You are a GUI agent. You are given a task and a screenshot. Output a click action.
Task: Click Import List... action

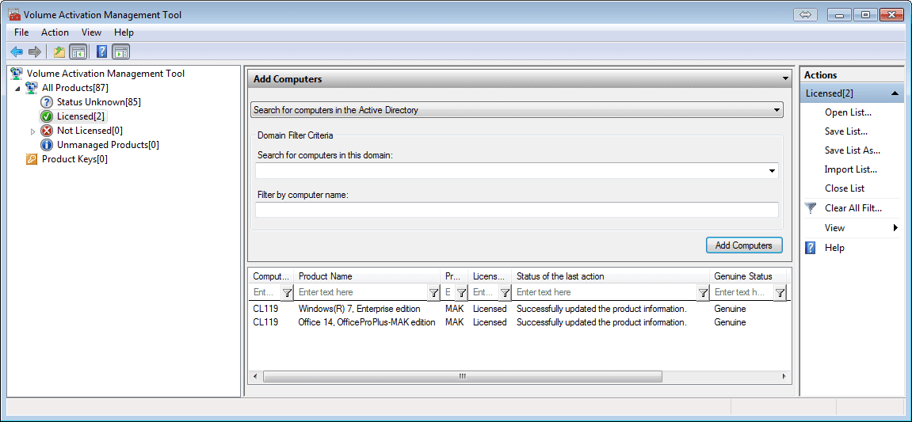850,169
